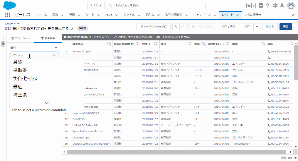The image size is (298, 161).
Task: Open the favorites list dropdown arrow
Action: pos(254,6)
